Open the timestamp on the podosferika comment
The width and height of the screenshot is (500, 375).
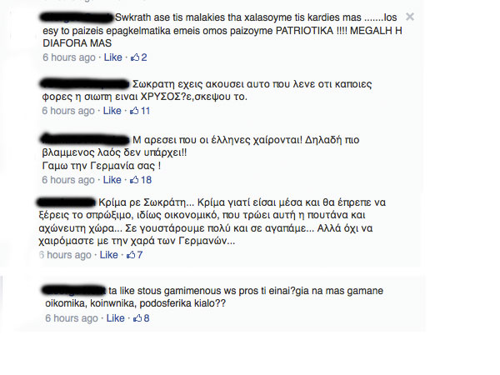(72, 318)
